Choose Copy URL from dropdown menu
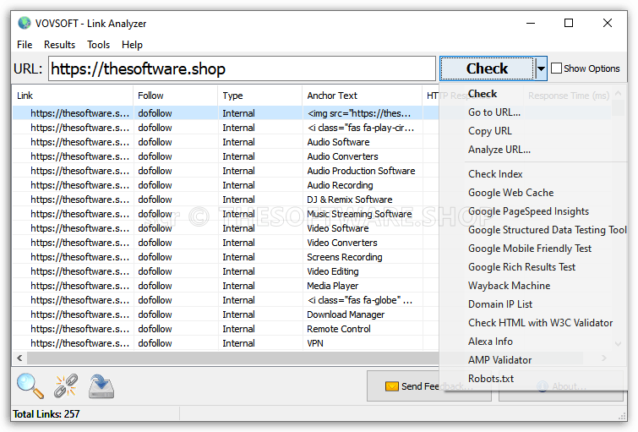This screenshot has width=638, height=432. pos(490,131)
